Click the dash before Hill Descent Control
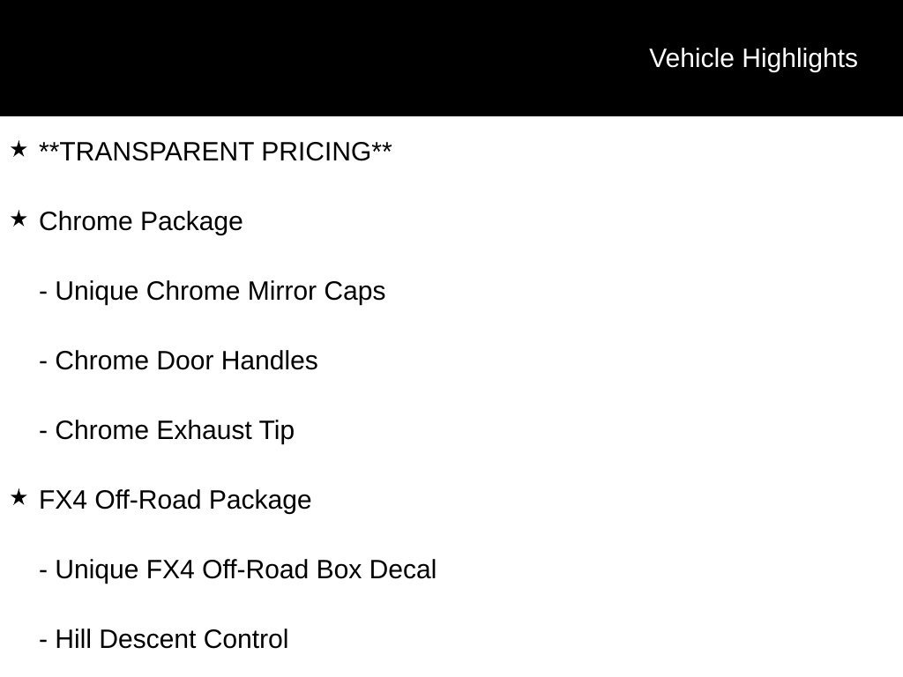This screenshot has width=903, height=677. pyautogui.click(x=43, y=641)
